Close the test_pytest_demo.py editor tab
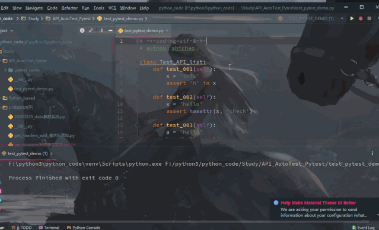Image resolution: width=379 pixels, height=230 pixels. (x=167, y=30)
